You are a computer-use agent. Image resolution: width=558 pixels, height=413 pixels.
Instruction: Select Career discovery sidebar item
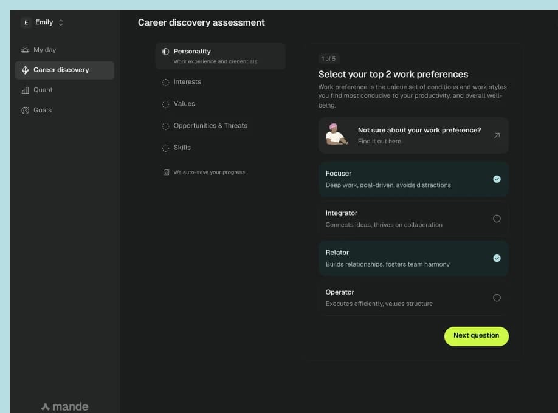[64, 70]
